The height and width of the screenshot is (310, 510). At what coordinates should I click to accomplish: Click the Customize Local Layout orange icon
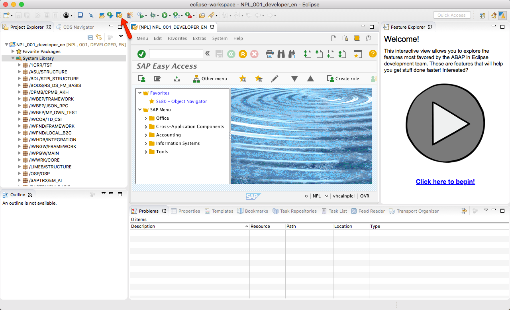pos(357,38)
